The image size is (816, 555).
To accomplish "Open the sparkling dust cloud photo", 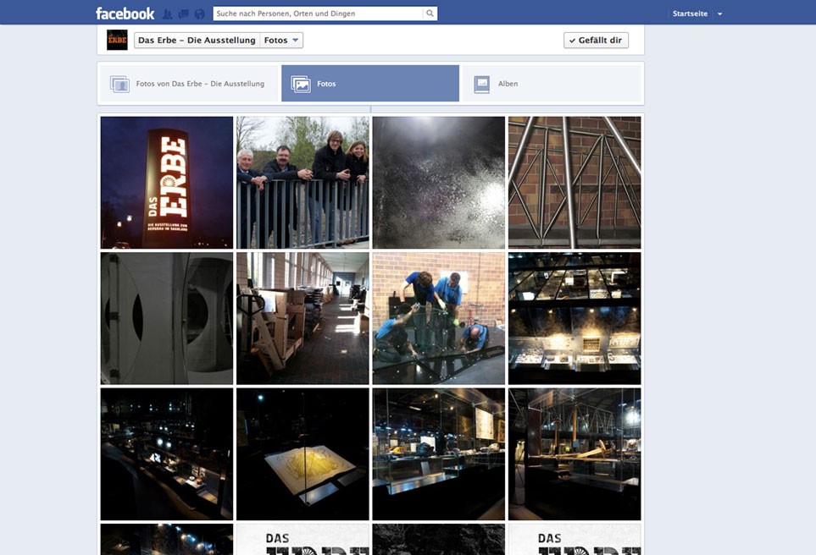I will (439, 183).
